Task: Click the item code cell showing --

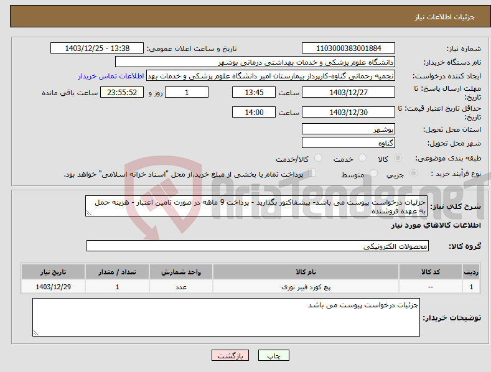Action: pyautogui.click(x=431, y=287)
